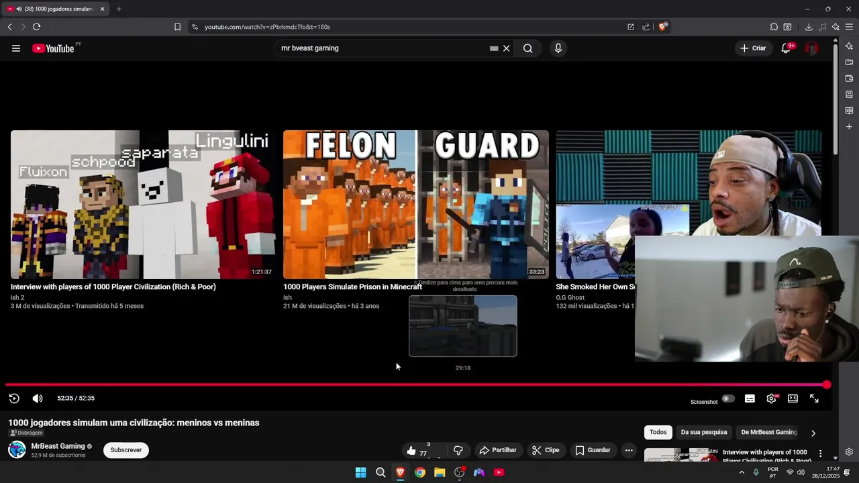Open 'Interview with players of 1000 Player Civilization' thumbnail
859x483 pixels.
pos(142,205)
